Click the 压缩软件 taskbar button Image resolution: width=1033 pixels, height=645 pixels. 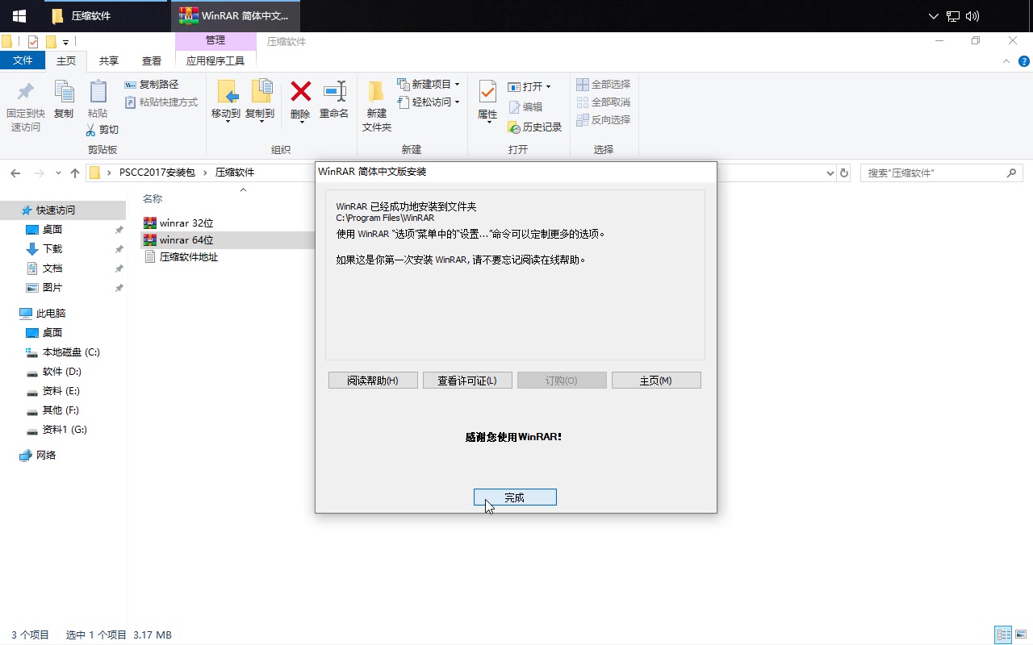tap(105, 16)
